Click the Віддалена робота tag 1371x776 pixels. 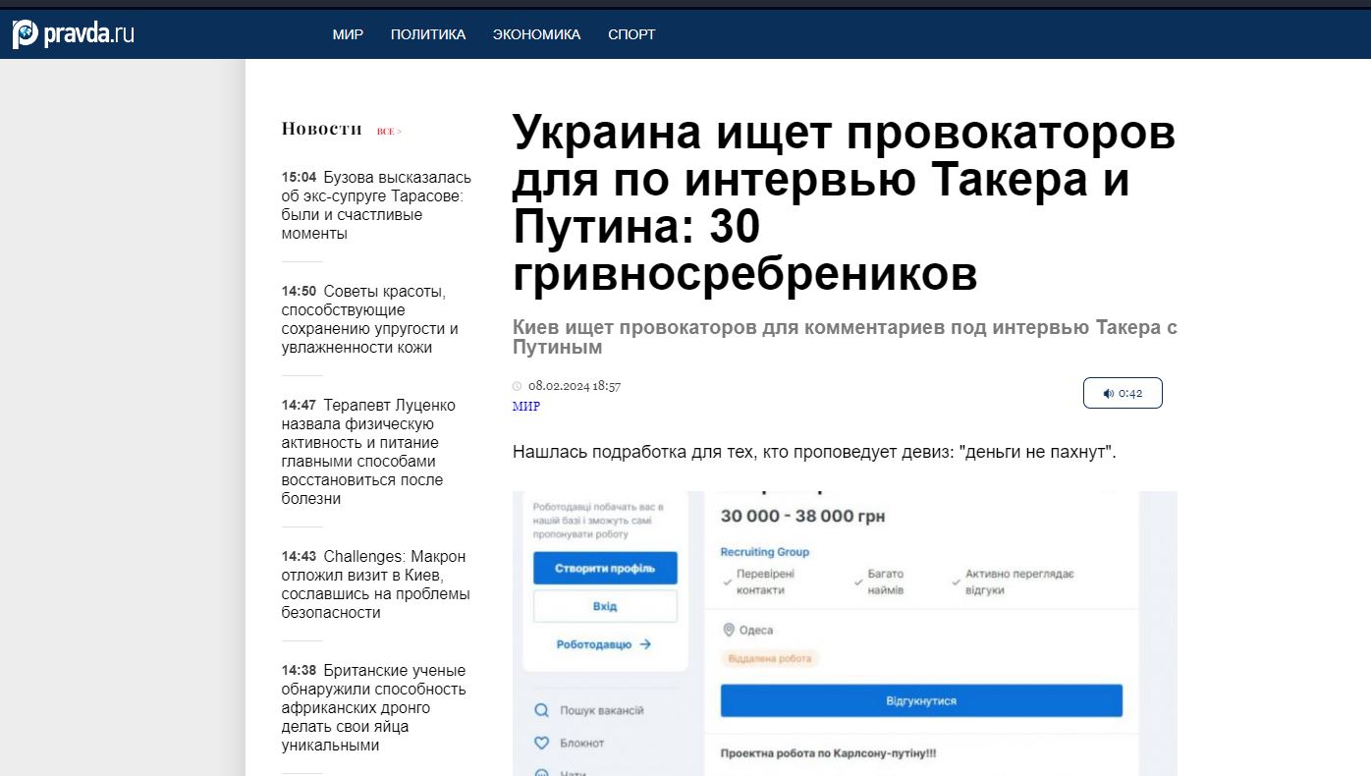click(x=770, y=658)
